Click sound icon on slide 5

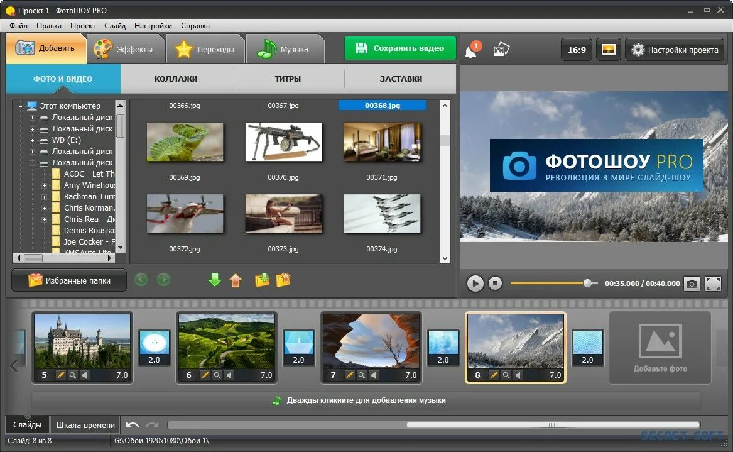85,375
